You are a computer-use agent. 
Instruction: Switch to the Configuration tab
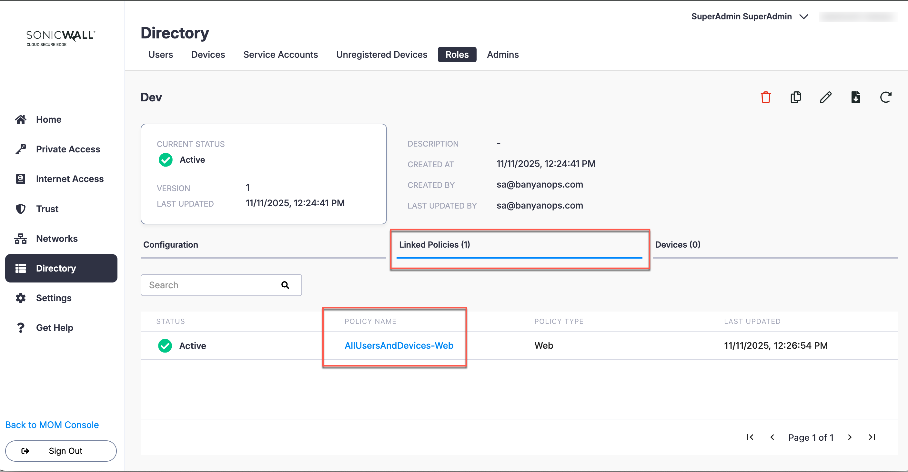pyautogui.click(x=171, y=244)
